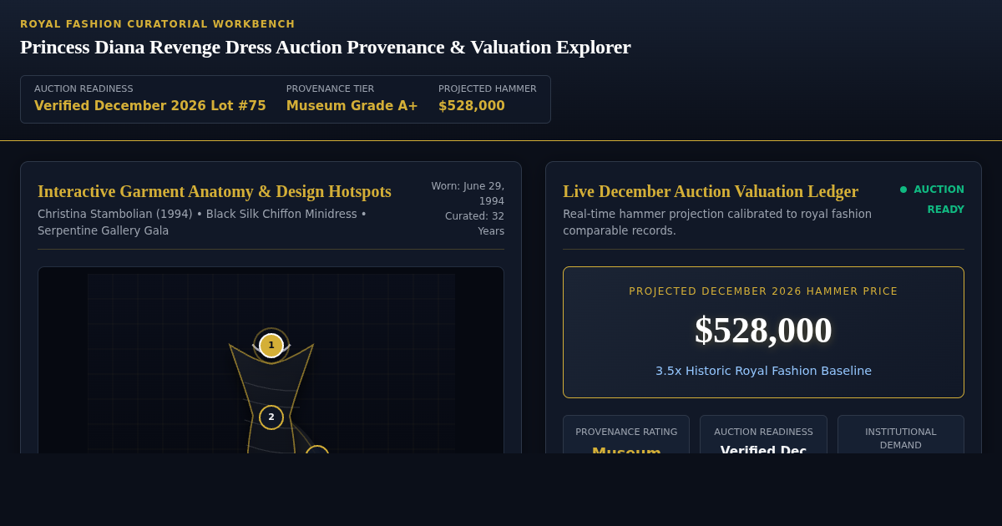Click 'Projected December 2026 Hammer Price' label

(763, 291)
